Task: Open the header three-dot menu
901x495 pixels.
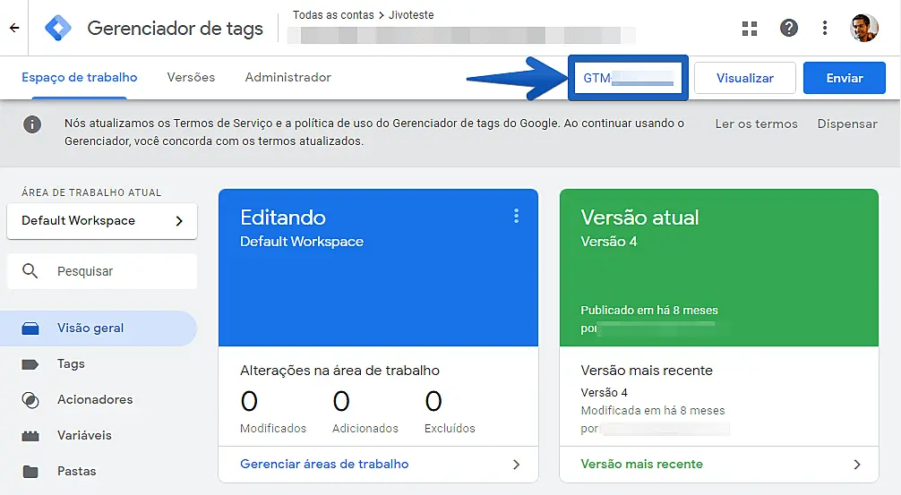Action: point(825,28)
